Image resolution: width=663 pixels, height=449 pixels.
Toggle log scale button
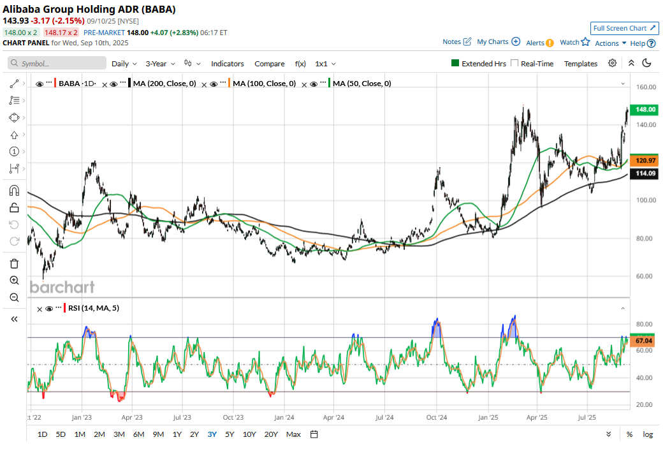(x=647, y=434)
